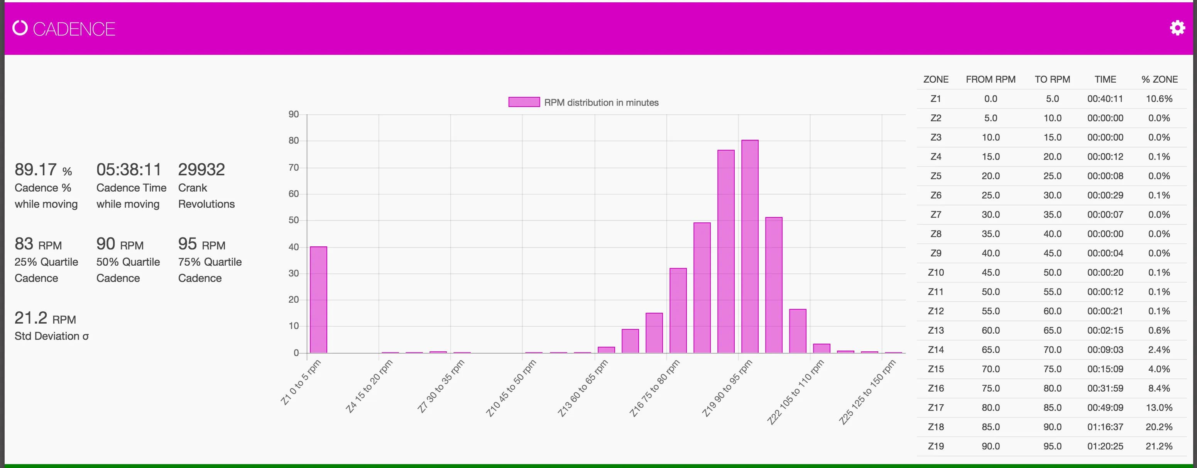Click the CADENCE panel title text

(x=74, y=29)
